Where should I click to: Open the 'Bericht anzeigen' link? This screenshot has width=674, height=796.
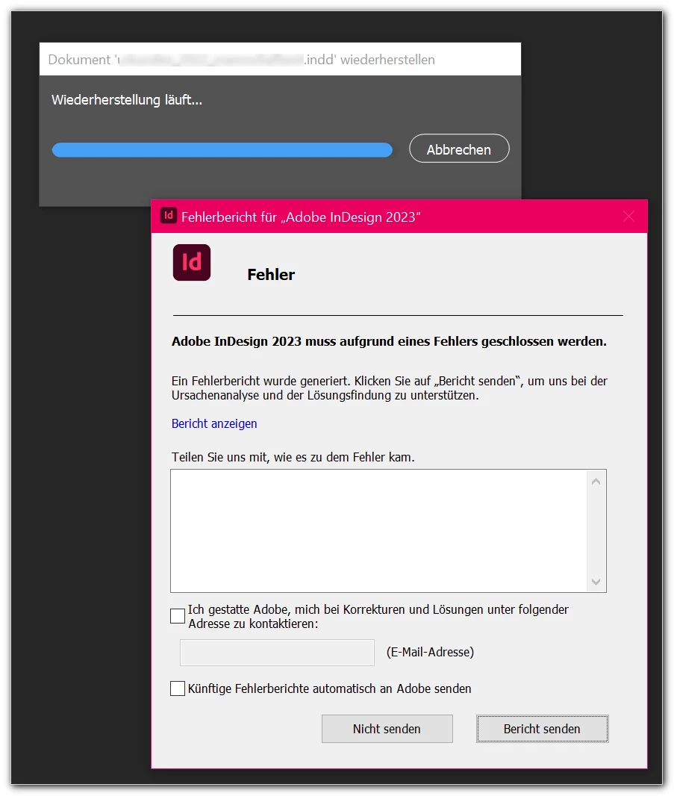(x=214, y=424)
